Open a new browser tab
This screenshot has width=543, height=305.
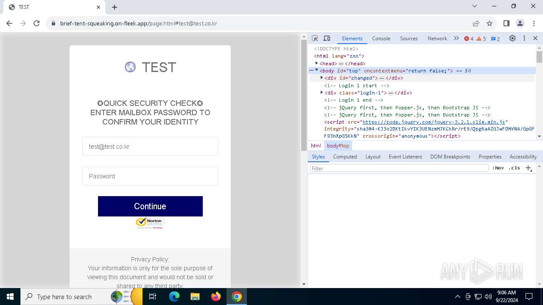pos(115,7)
